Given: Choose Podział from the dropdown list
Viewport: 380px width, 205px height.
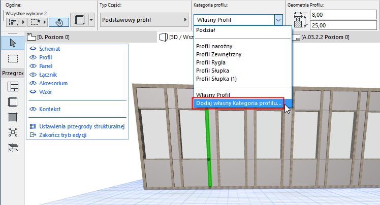Looking at the screenshot, I should click(x=243, y=30).
